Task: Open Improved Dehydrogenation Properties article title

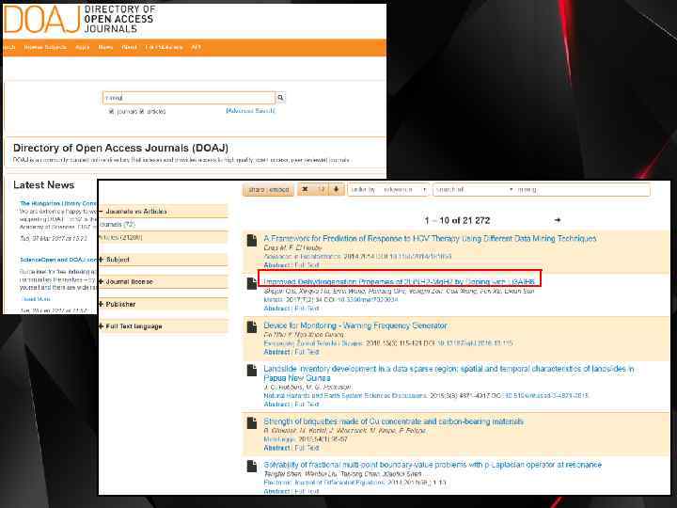Action: (400, 281)
